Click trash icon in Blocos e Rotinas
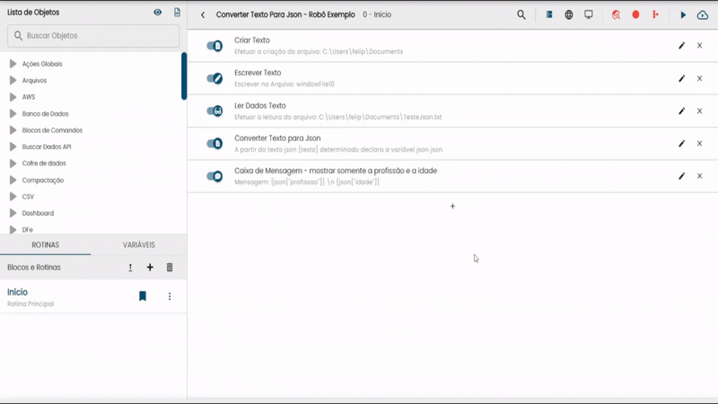The image size is (718, 404). pyautogui.click(x=169, y=267)
